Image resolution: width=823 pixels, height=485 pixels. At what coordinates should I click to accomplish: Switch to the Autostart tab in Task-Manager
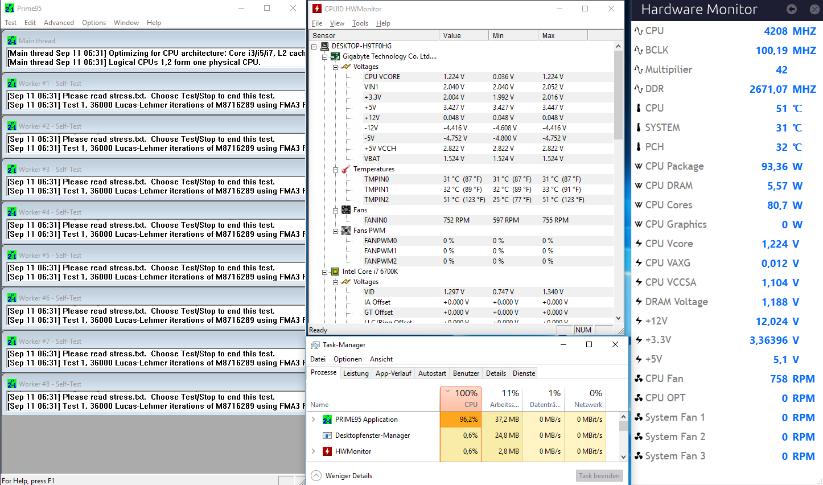(432, 373)
